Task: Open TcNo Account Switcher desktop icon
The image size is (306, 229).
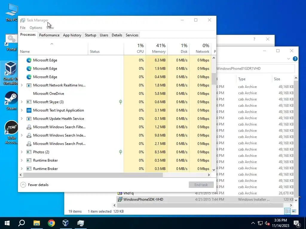Action: (11, 132)
